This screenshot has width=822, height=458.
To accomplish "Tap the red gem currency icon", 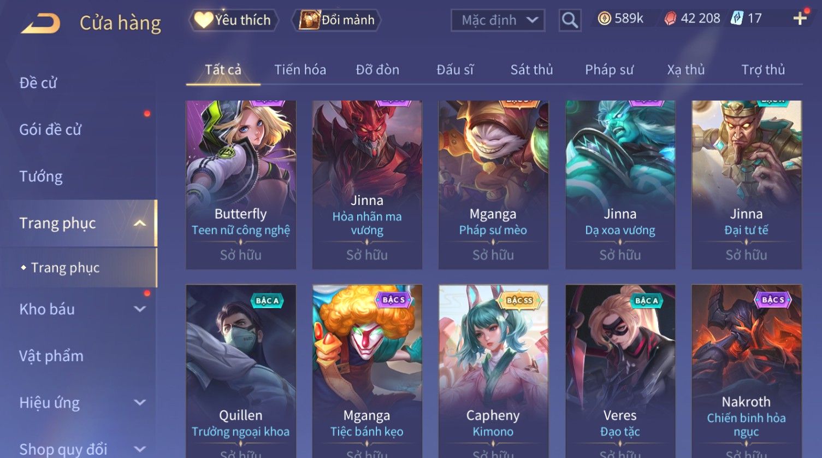I will click(670, 19).
